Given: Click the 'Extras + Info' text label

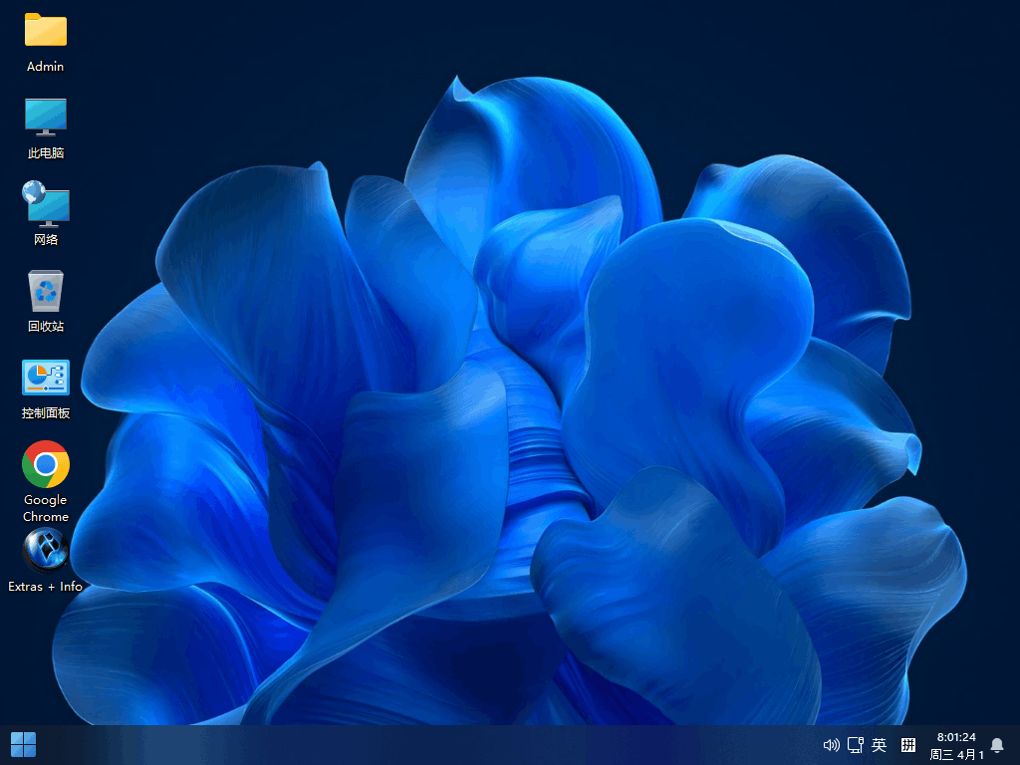Looking at the screenshot, I should [46, 587].
